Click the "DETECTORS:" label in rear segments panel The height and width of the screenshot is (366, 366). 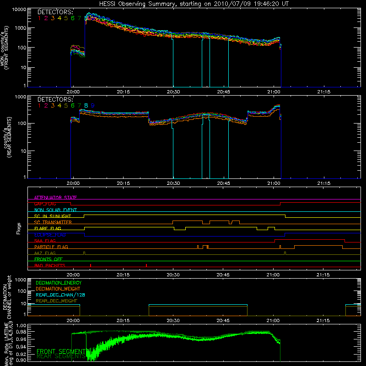(x=55, y=99)
